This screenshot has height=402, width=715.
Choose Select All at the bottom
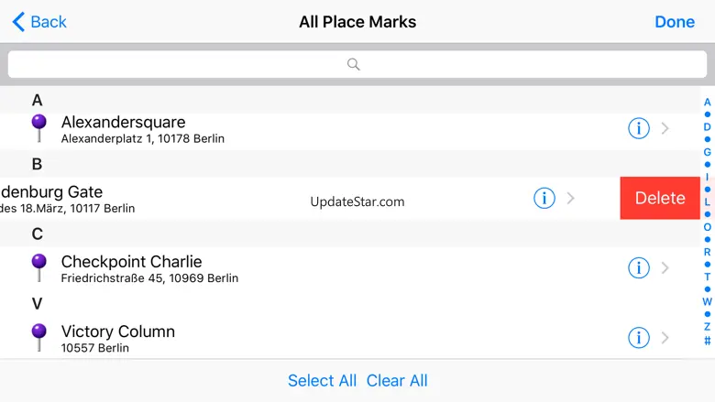[322, 381]
